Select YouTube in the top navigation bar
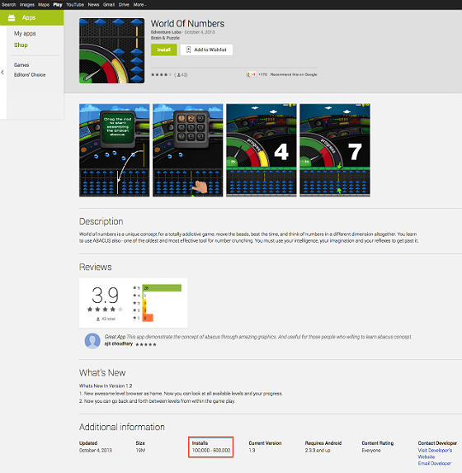 tap(75, 4)
